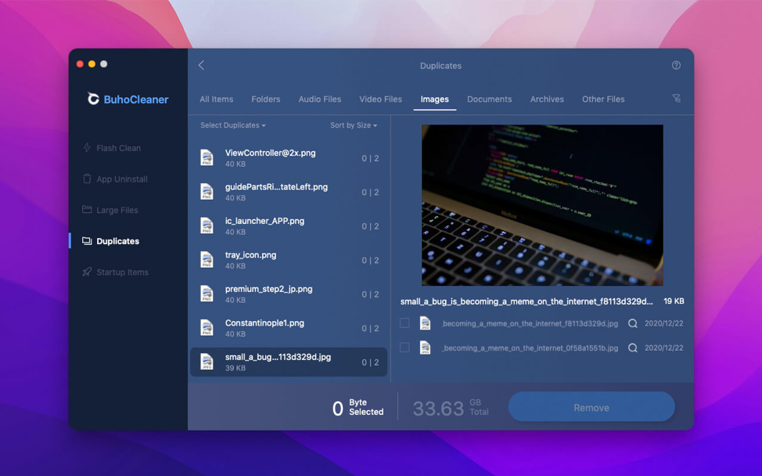Click the ic_launcher_APP.png file icon
This screenshot has width=762, height=476.
207,226
